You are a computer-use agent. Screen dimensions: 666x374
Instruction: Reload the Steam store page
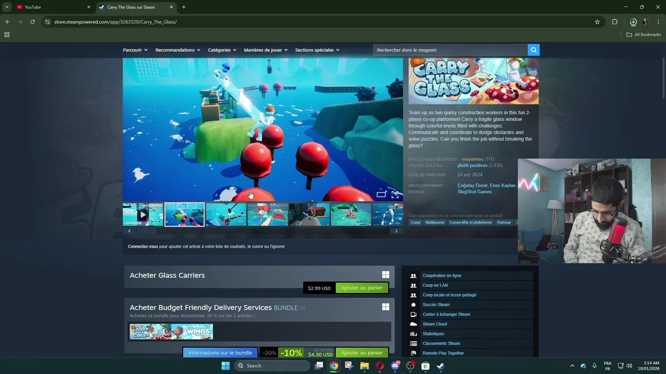point(32,22)
